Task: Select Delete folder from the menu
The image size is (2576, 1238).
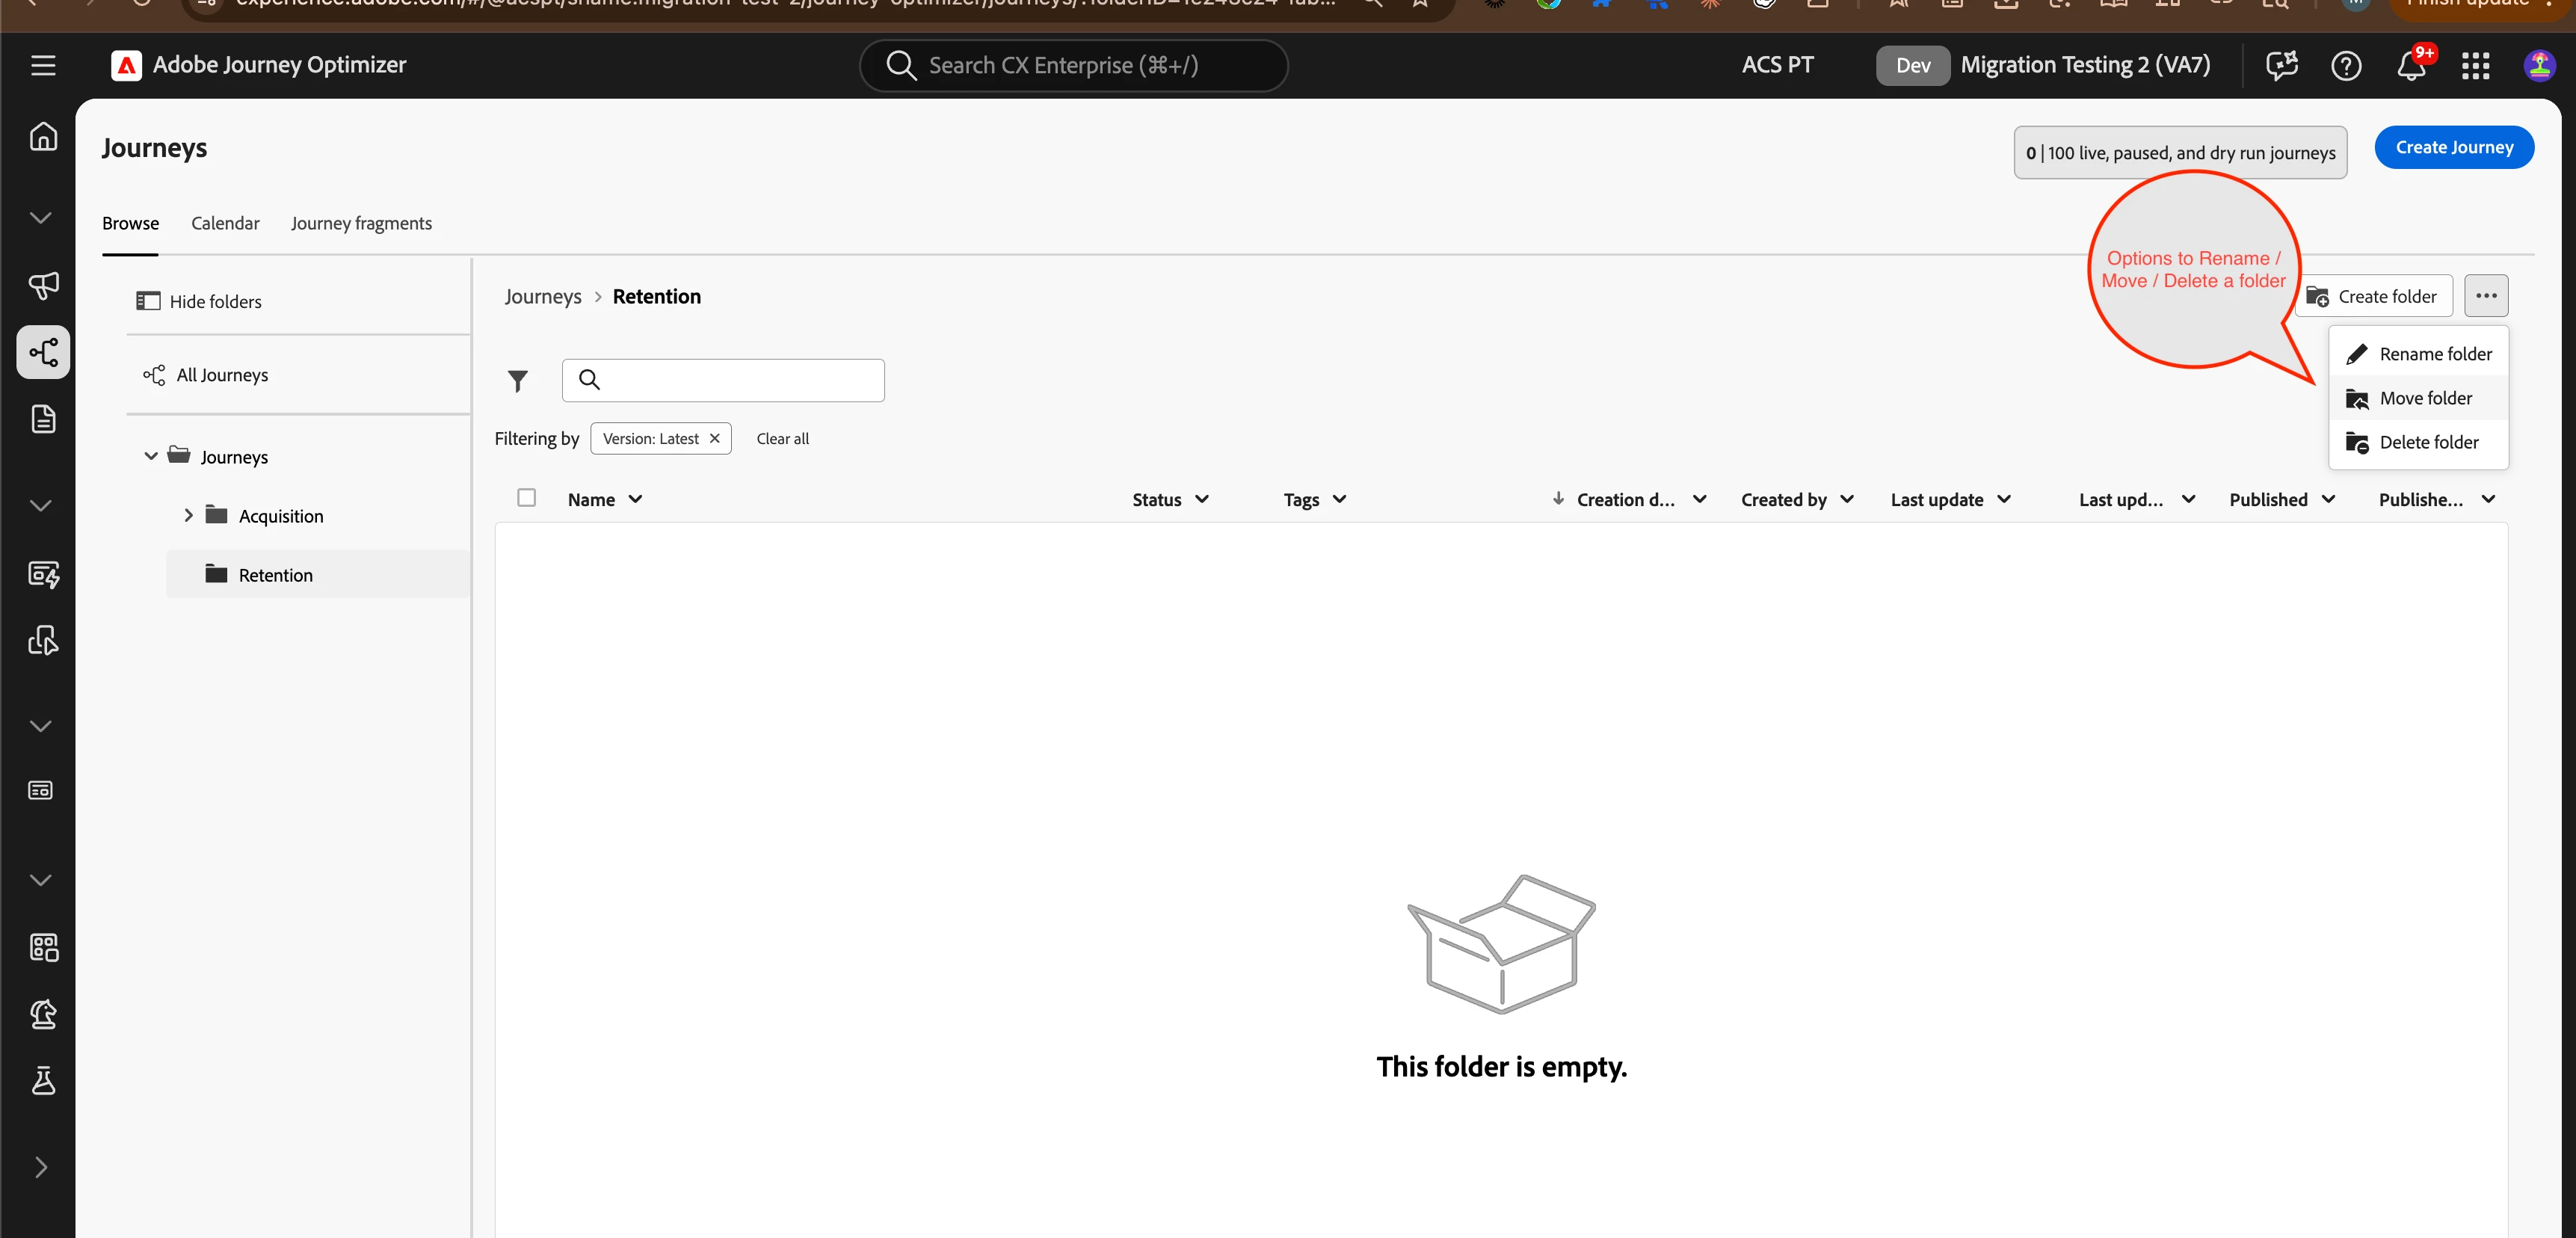Action: [x=2418, y=441]
